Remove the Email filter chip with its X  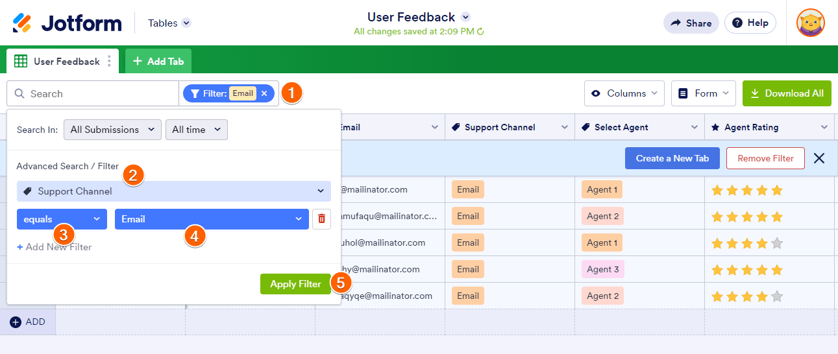(264, 93)
